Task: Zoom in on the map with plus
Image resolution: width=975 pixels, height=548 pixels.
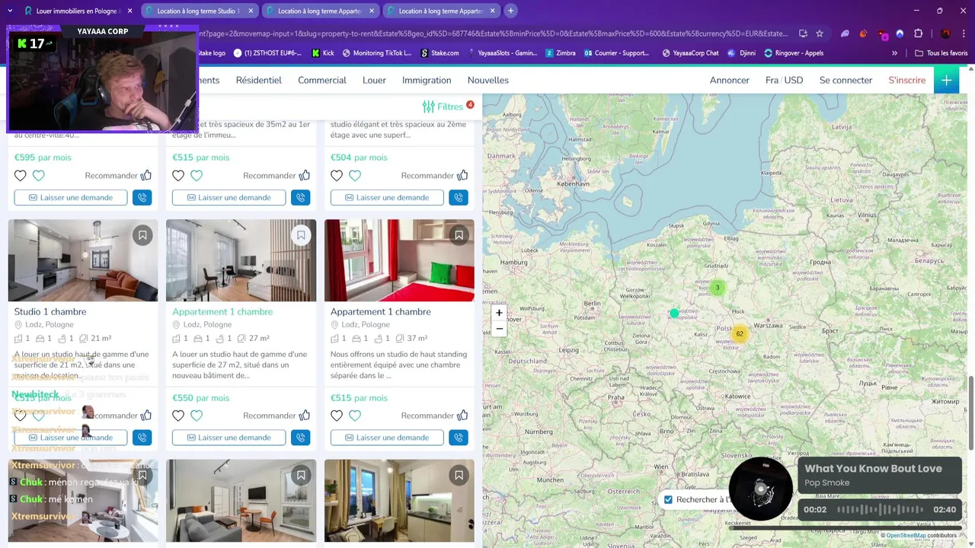Action: [499, 313]
